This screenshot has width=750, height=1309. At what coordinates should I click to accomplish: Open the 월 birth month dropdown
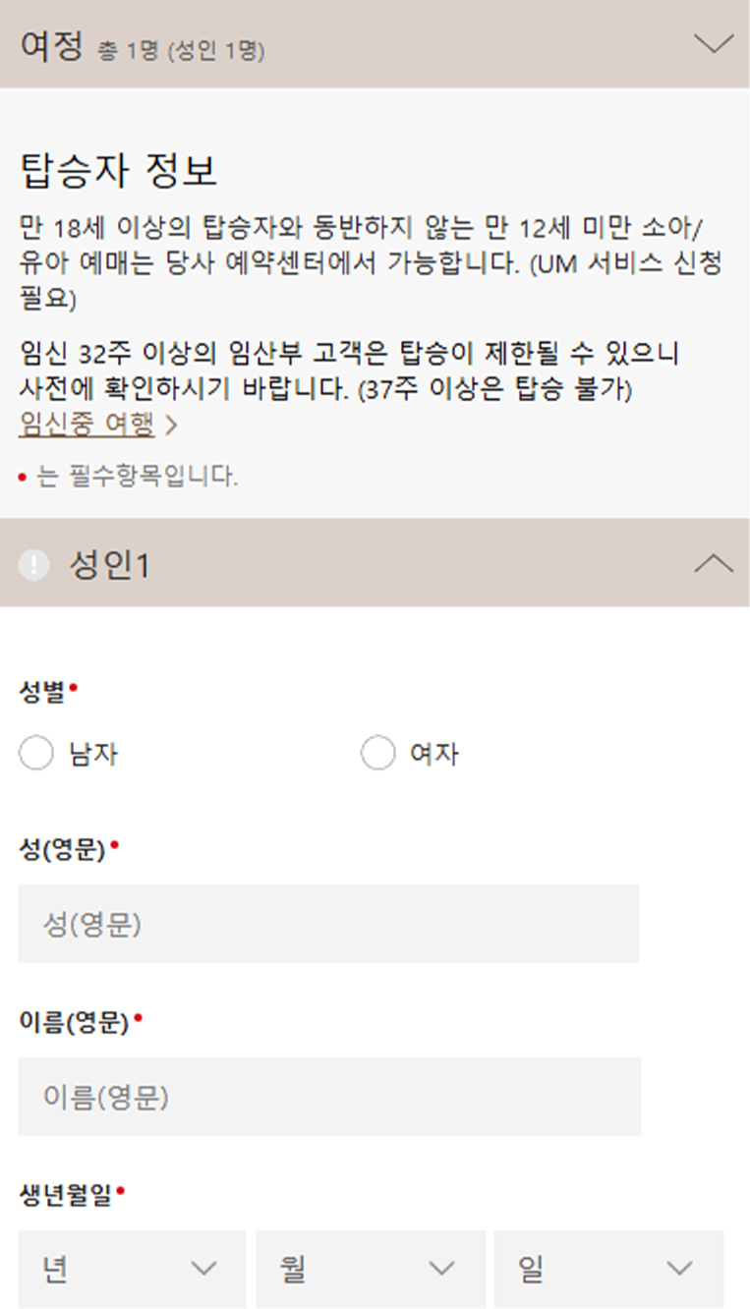coord(371,1269)
